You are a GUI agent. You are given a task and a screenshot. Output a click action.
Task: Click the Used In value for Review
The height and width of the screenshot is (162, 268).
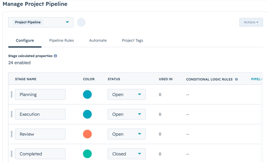160,134
